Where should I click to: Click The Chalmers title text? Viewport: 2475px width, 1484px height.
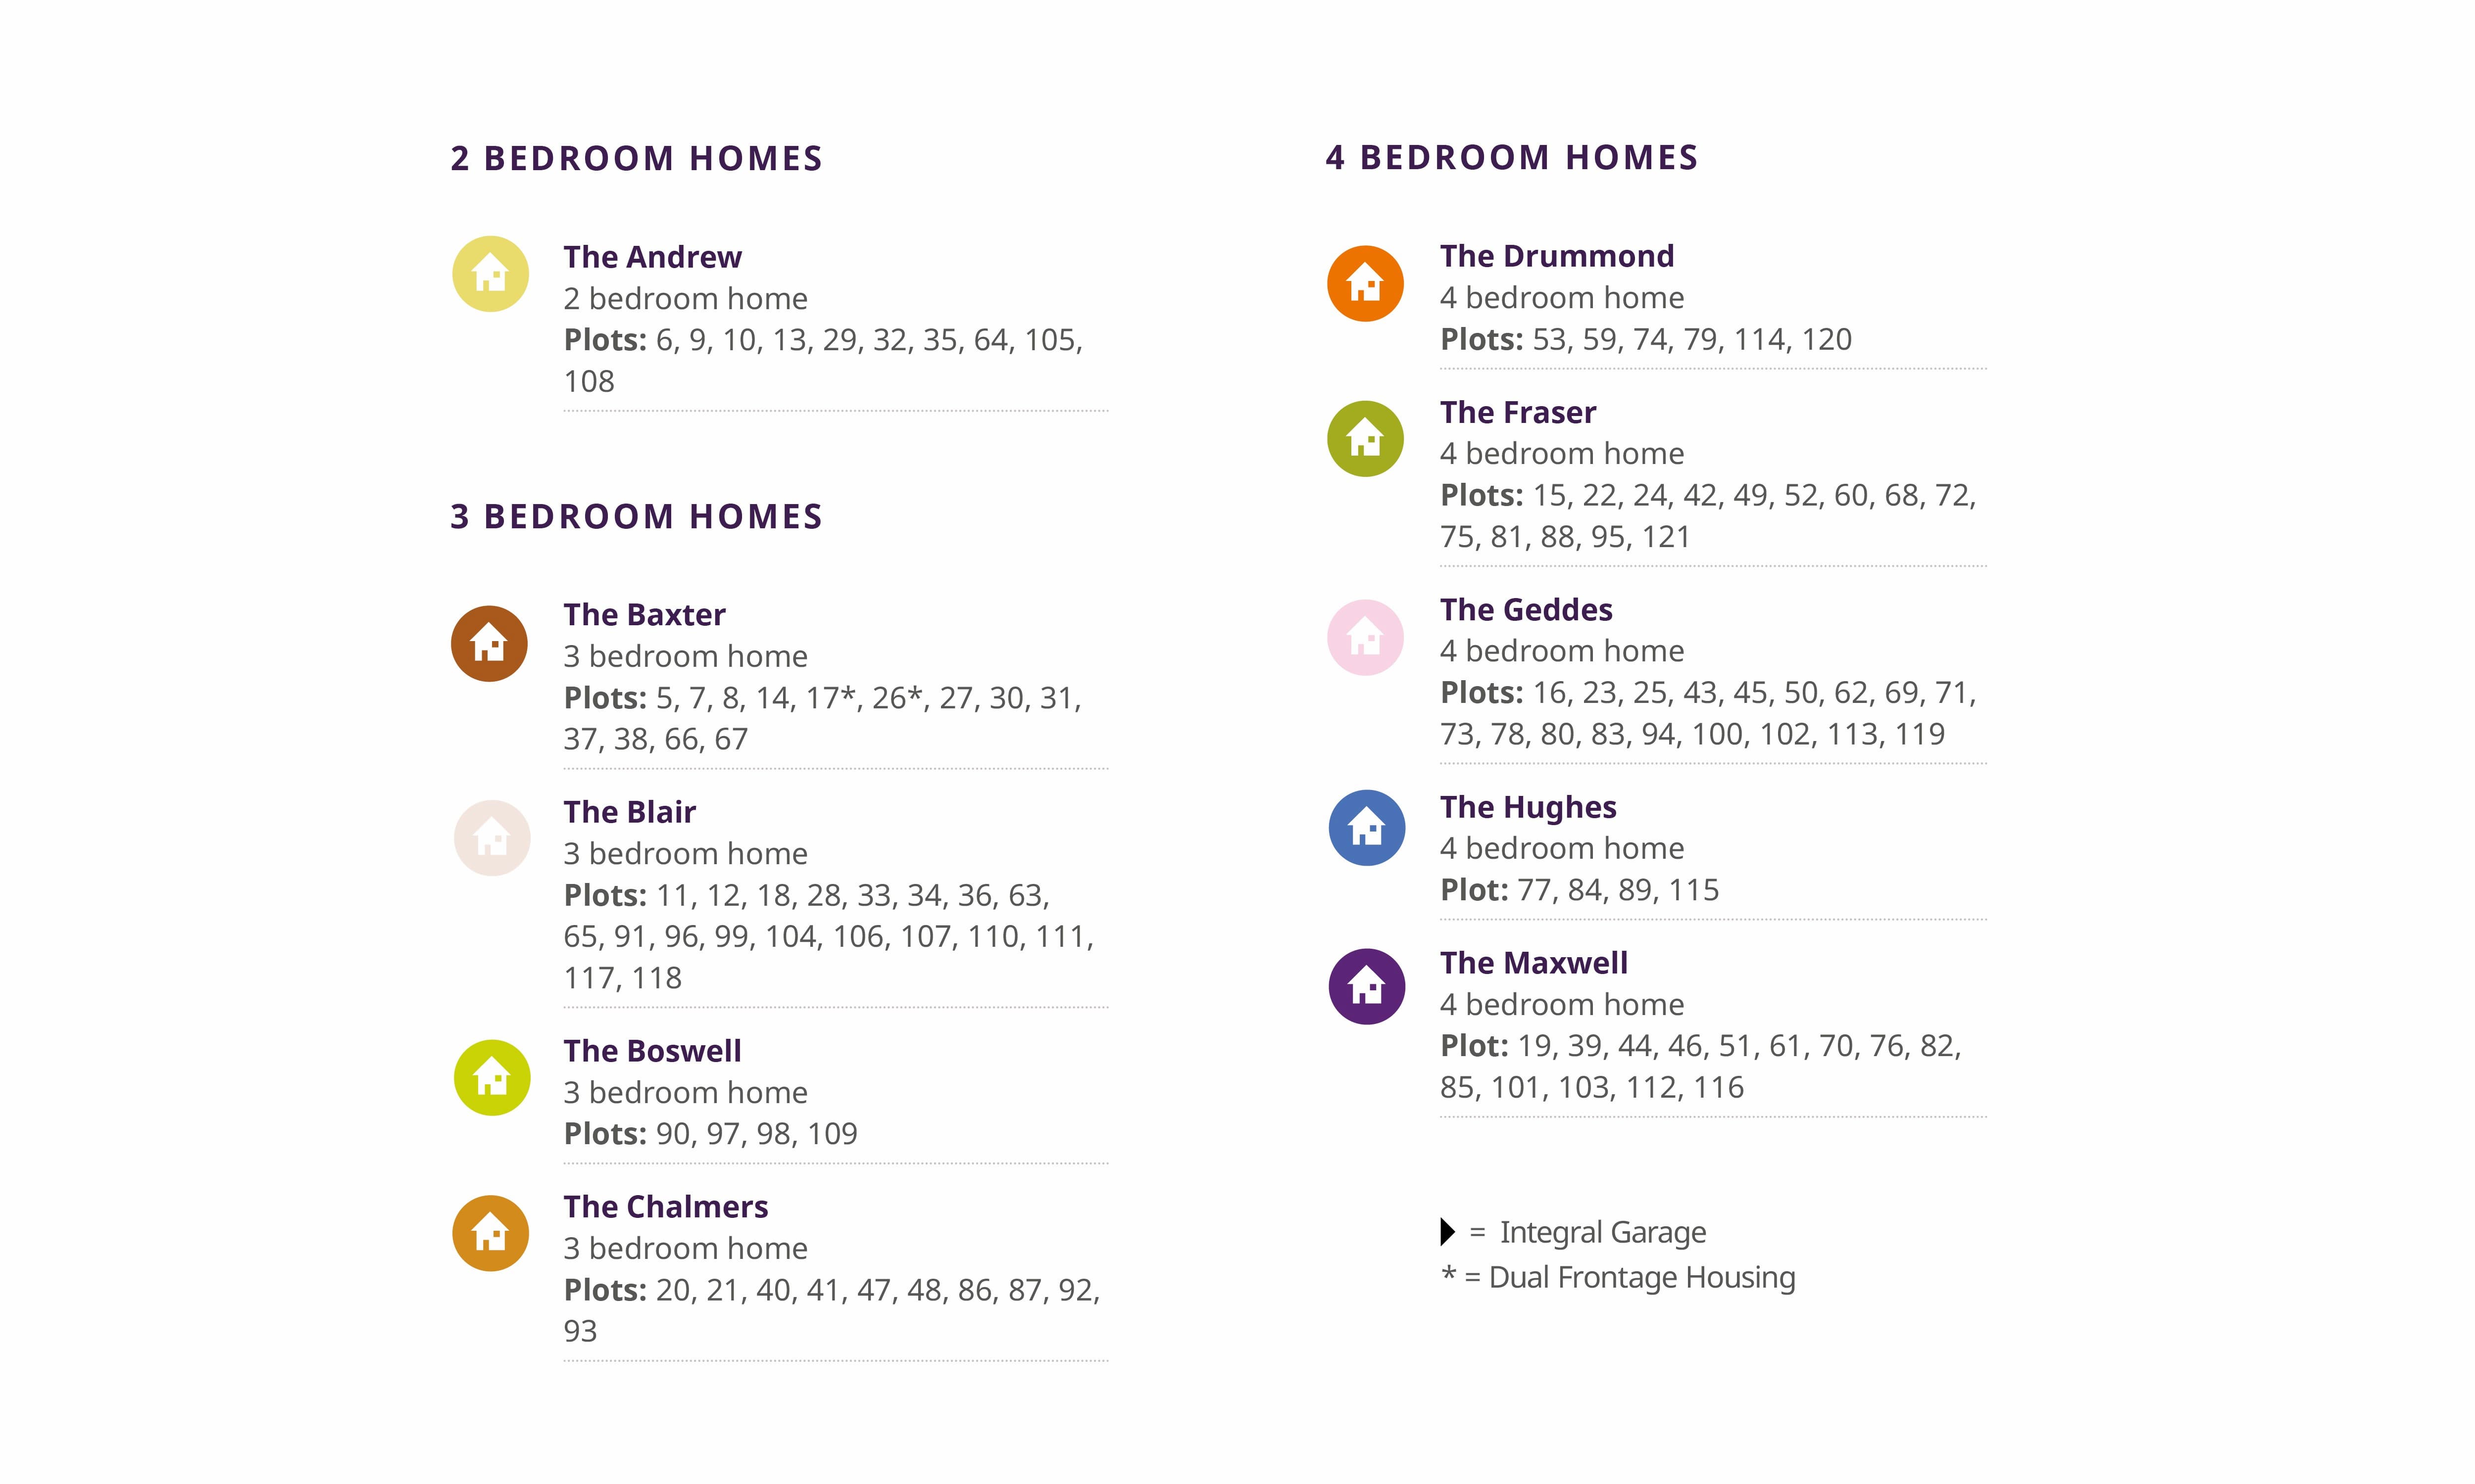665,1207
